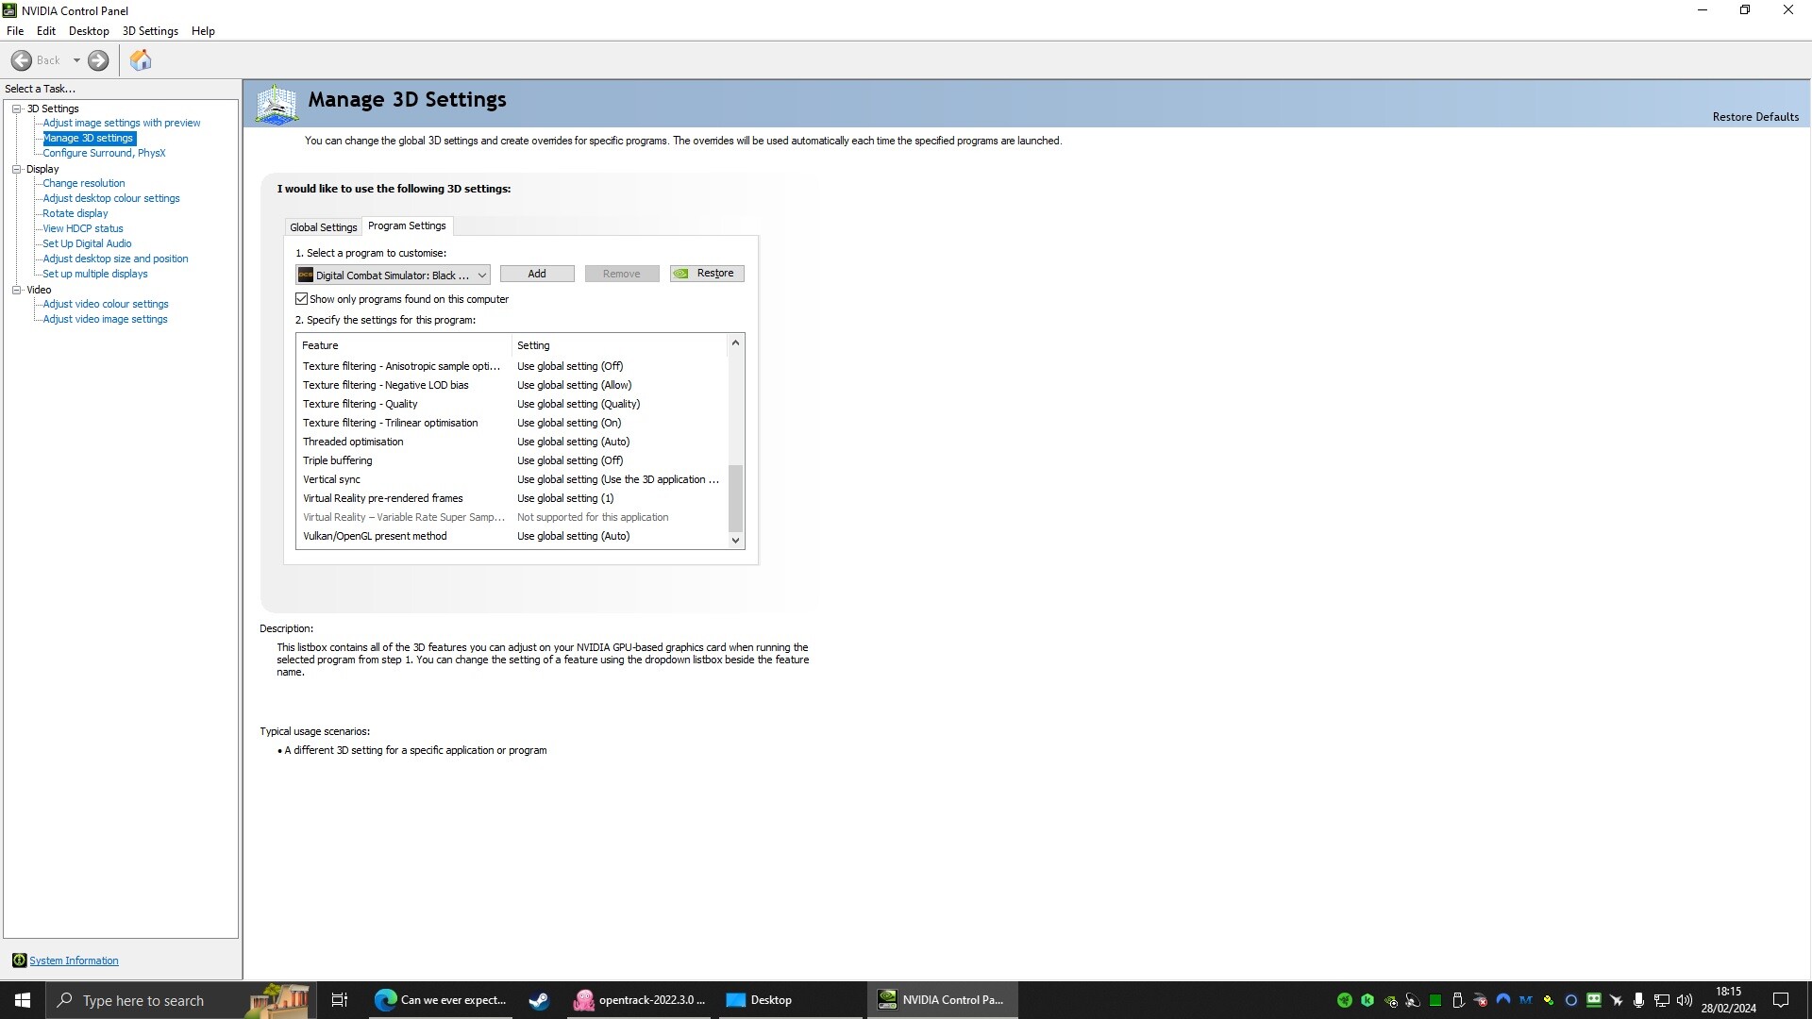Open Rotate display page

click(75, 213)
